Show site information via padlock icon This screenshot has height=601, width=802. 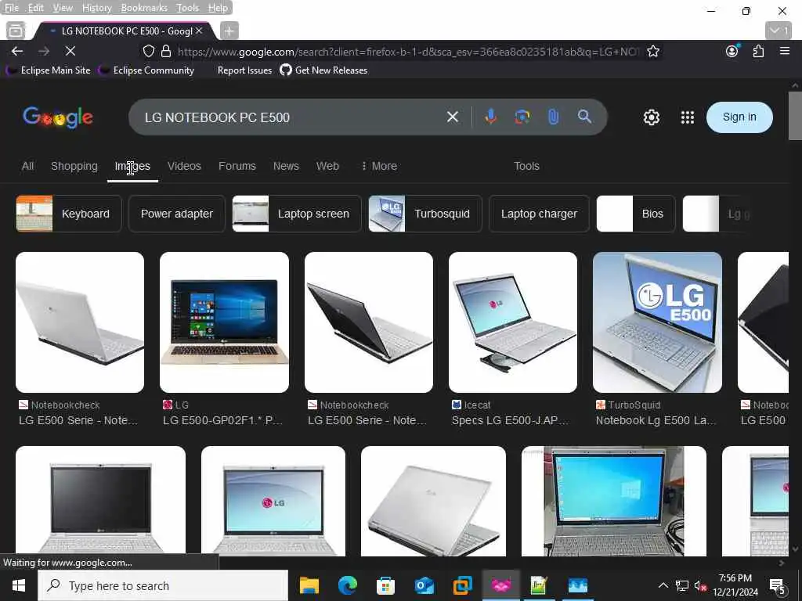[x=166, y=51]
